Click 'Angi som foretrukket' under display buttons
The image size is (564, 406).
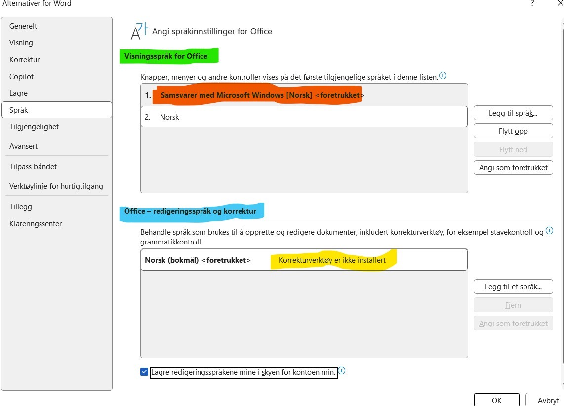513,167
